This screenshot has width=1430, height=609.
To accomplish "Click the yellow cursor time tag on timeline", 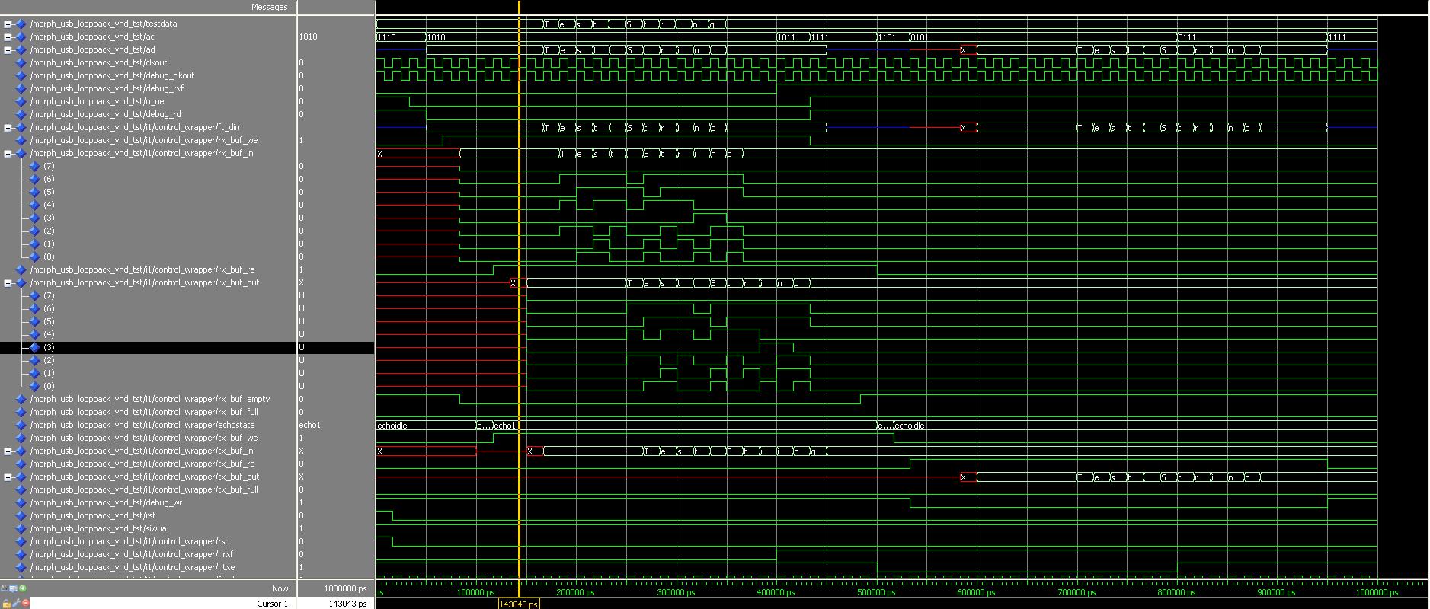I will coord(518,604).
